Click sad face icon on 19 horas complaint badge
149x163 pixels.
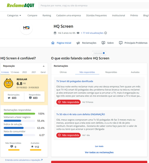(x=59, y=102)
